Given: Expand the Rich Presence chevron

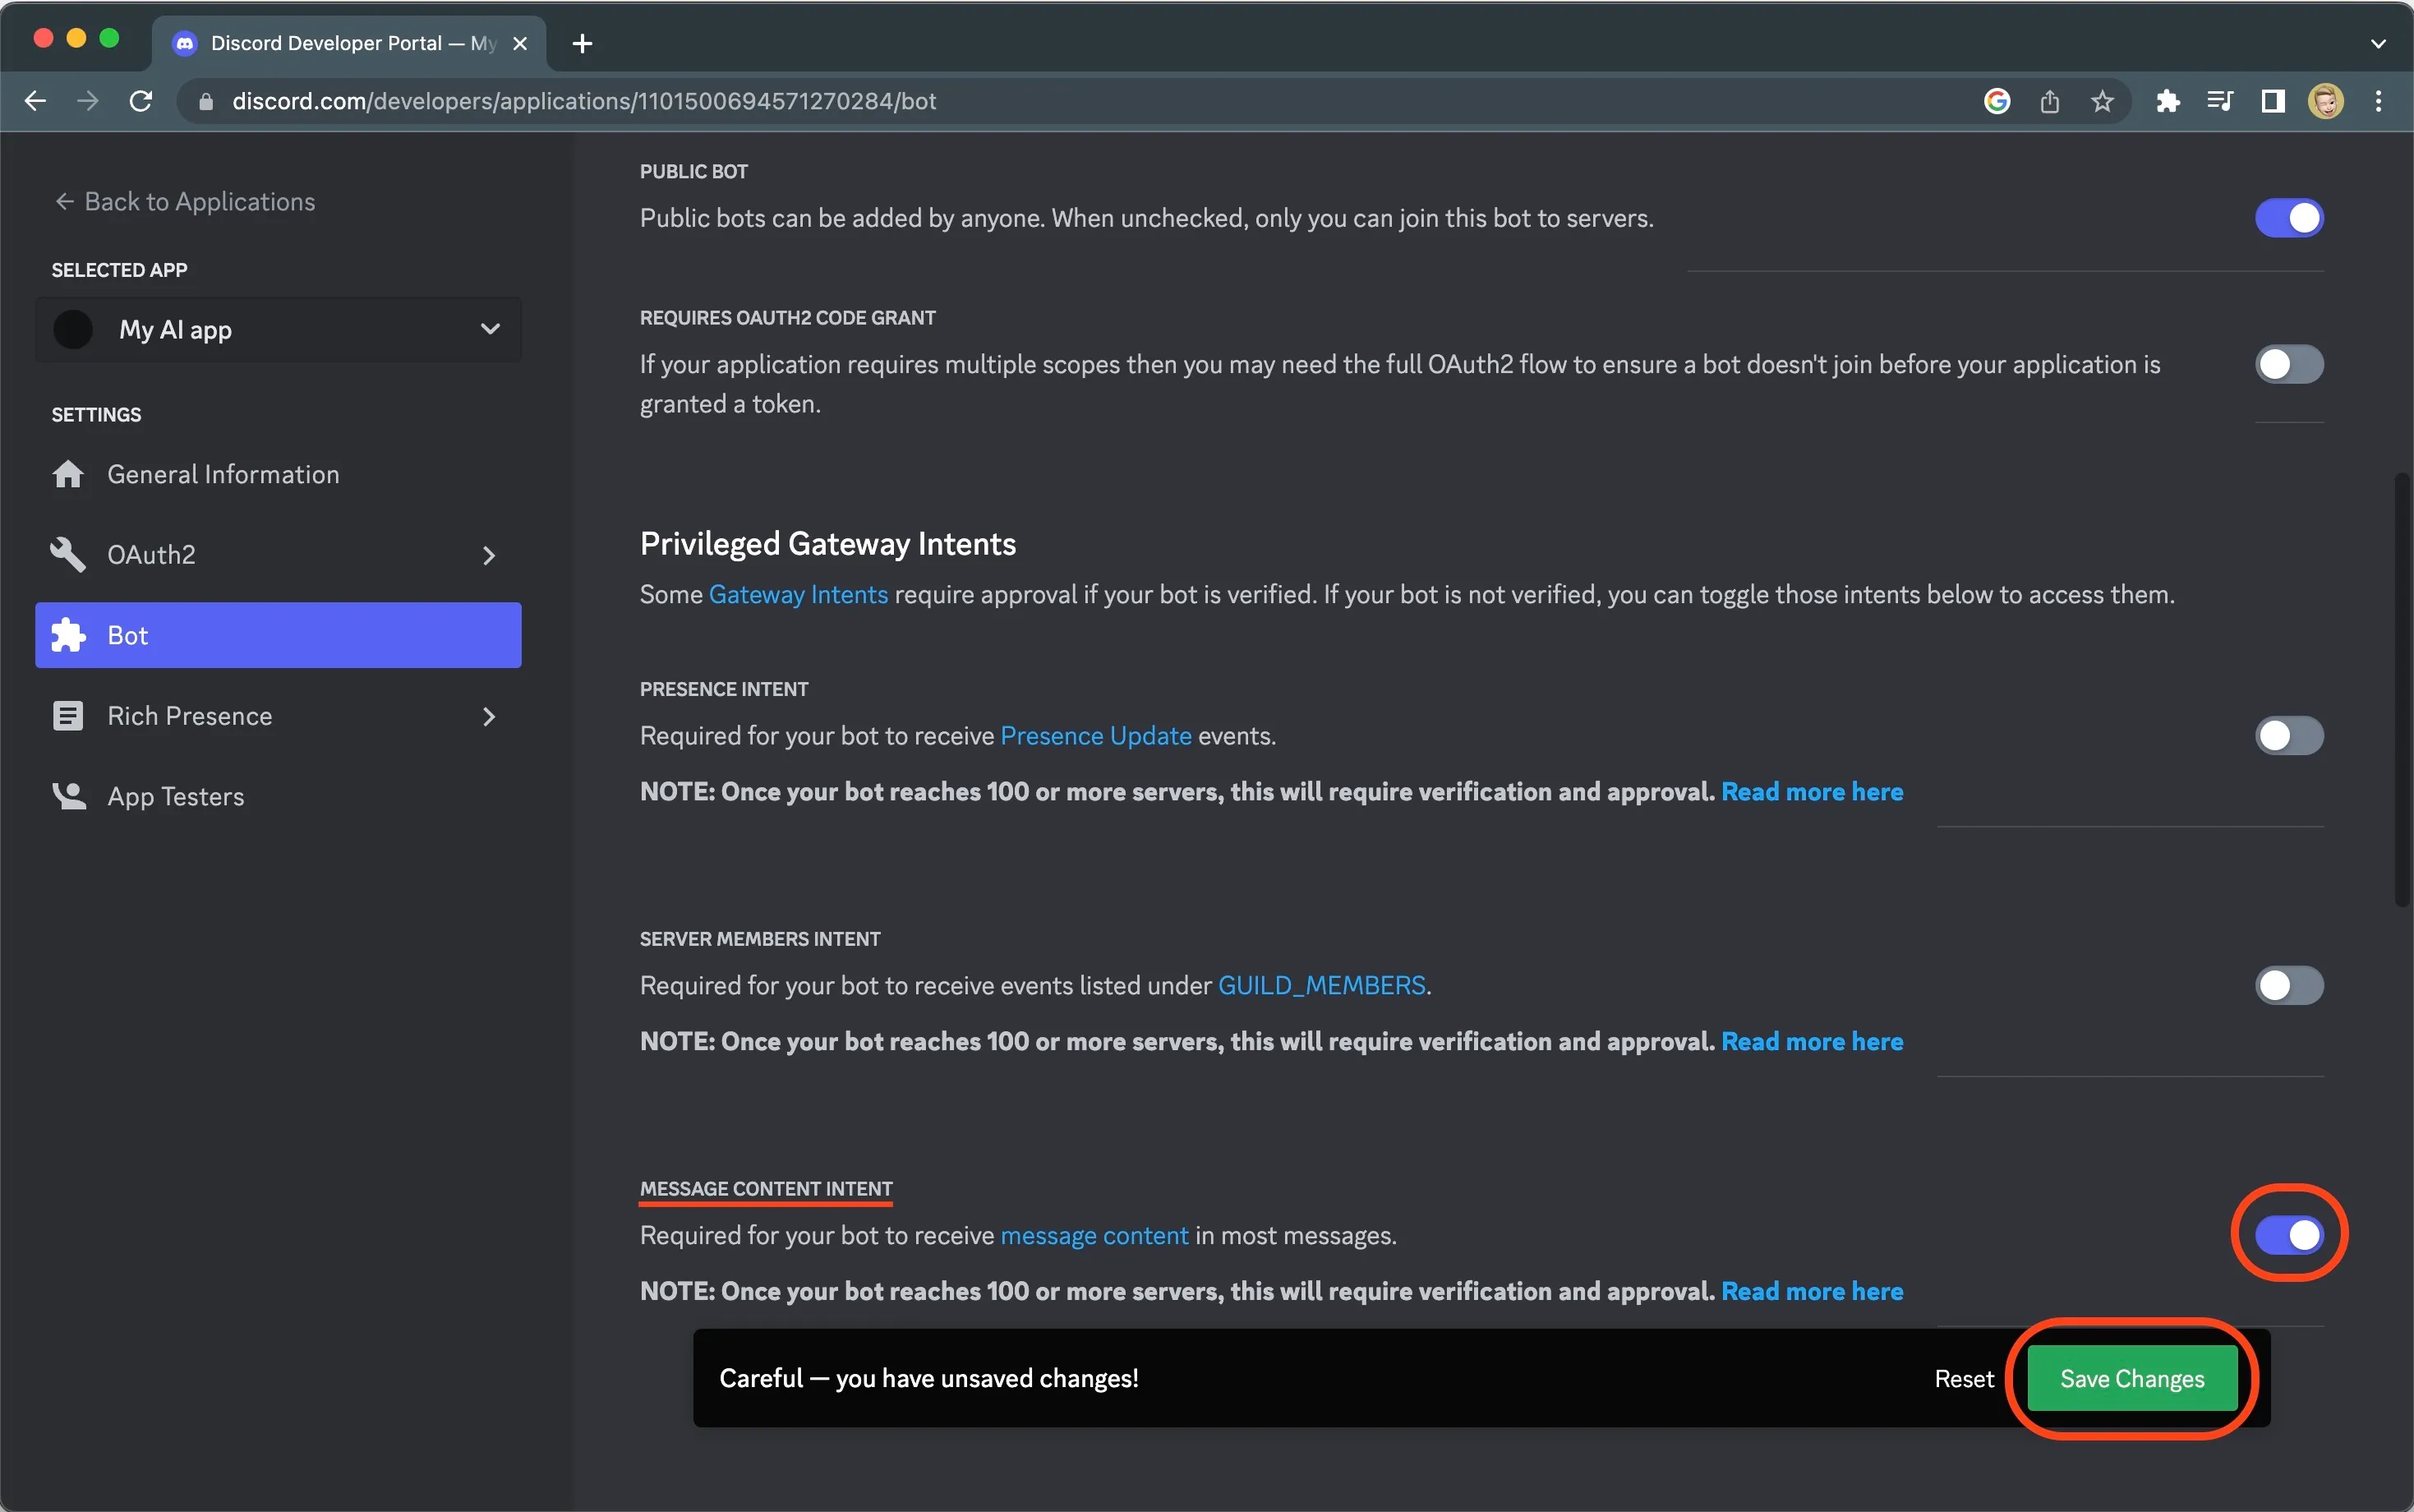Looking at the screenshot, I should (x=489, y=716).
